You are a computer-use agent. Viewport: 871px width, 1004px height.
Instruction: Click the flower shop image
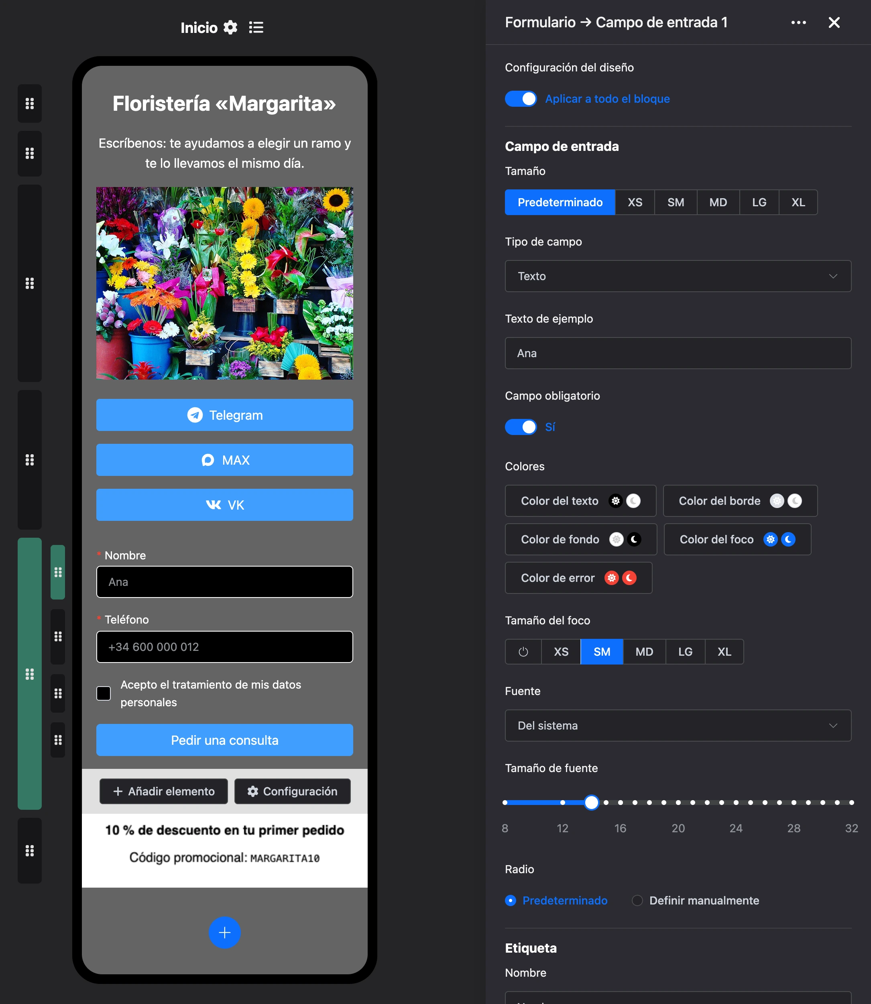[224, 283]
